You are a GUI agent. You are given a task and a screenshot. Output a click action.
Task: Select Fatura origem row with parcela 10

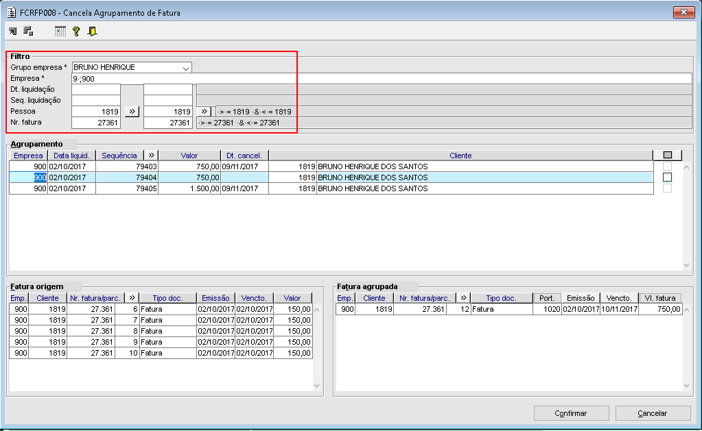(161, 353)
